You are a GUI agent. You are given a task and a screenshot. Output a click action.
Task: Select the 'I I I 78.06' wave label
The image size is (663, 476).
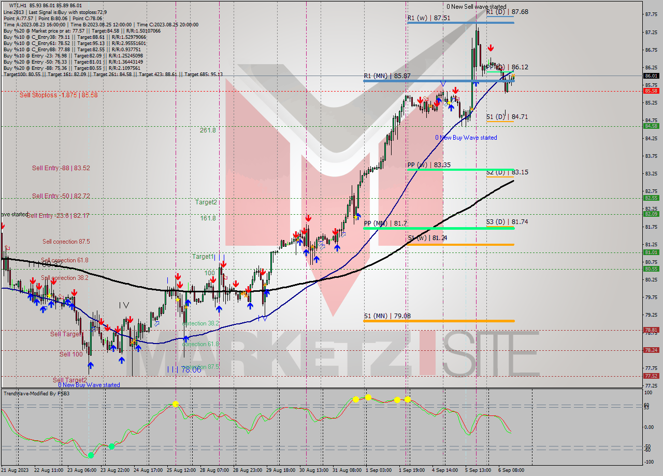tap(184, 369)
